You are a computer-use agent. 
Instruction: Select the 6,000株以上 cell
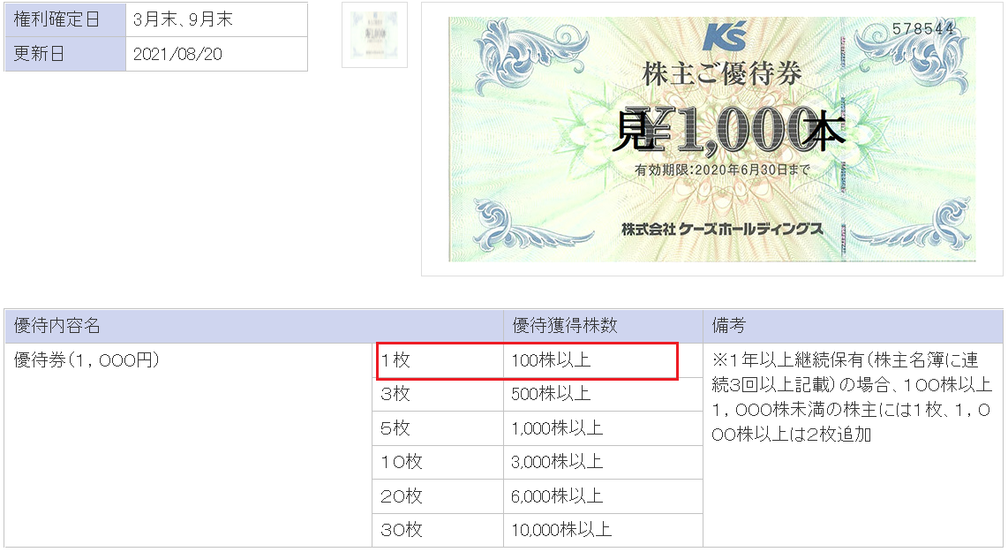(603, 496)
